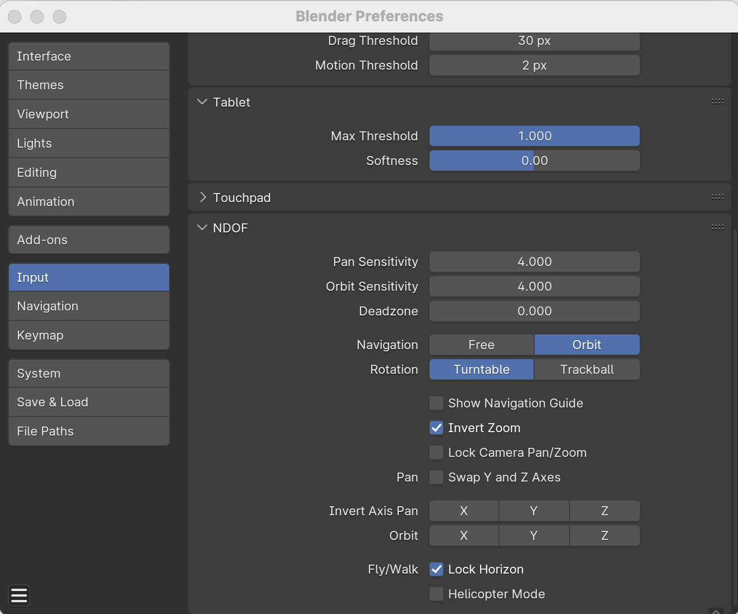
Task: Grab the Tablet panel drag handle
Action: [x=717, y=102]
